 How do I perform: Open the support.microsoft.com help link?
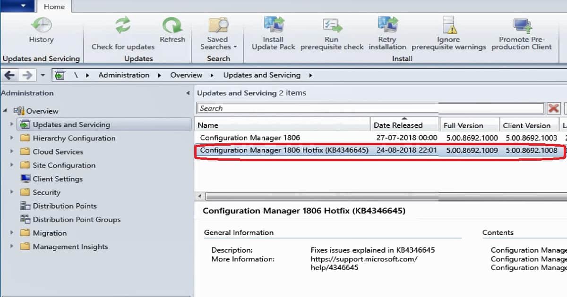click(x=364, y=263)
